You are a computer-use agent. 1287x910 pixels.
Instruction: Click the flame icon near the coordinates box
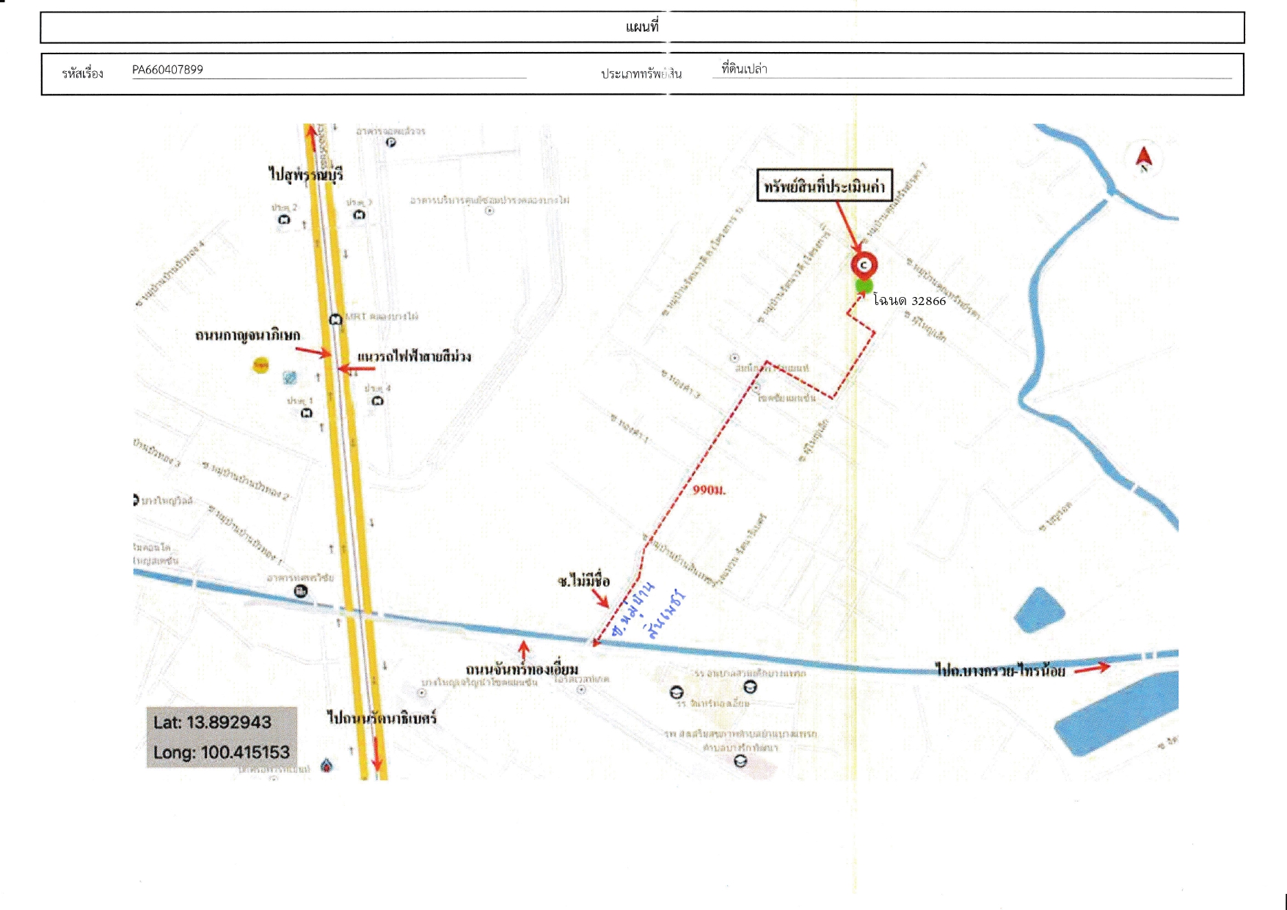click(x=327, y=766)
